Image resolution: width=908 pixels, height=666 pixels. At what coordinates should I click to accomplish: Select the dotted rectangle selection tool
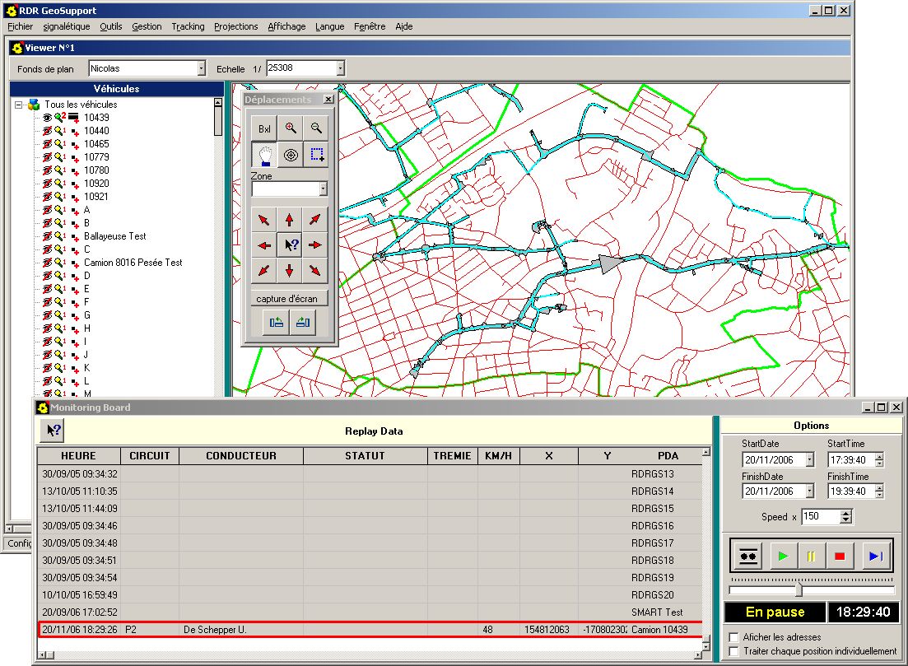click(x=316, y=154)
